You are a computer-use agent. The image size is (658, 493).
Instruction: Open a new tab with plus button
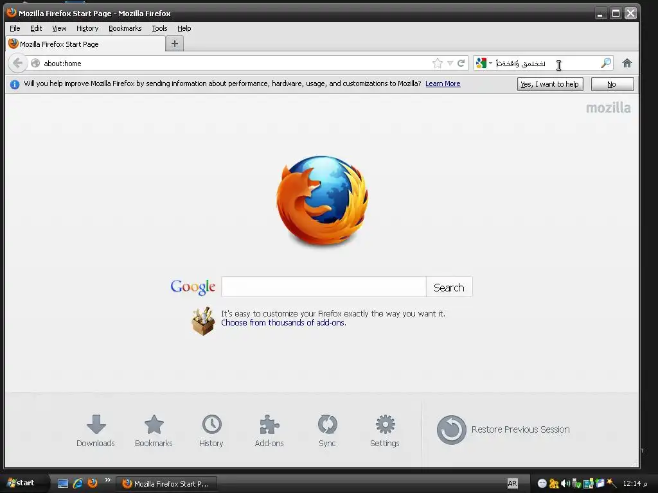175,44
